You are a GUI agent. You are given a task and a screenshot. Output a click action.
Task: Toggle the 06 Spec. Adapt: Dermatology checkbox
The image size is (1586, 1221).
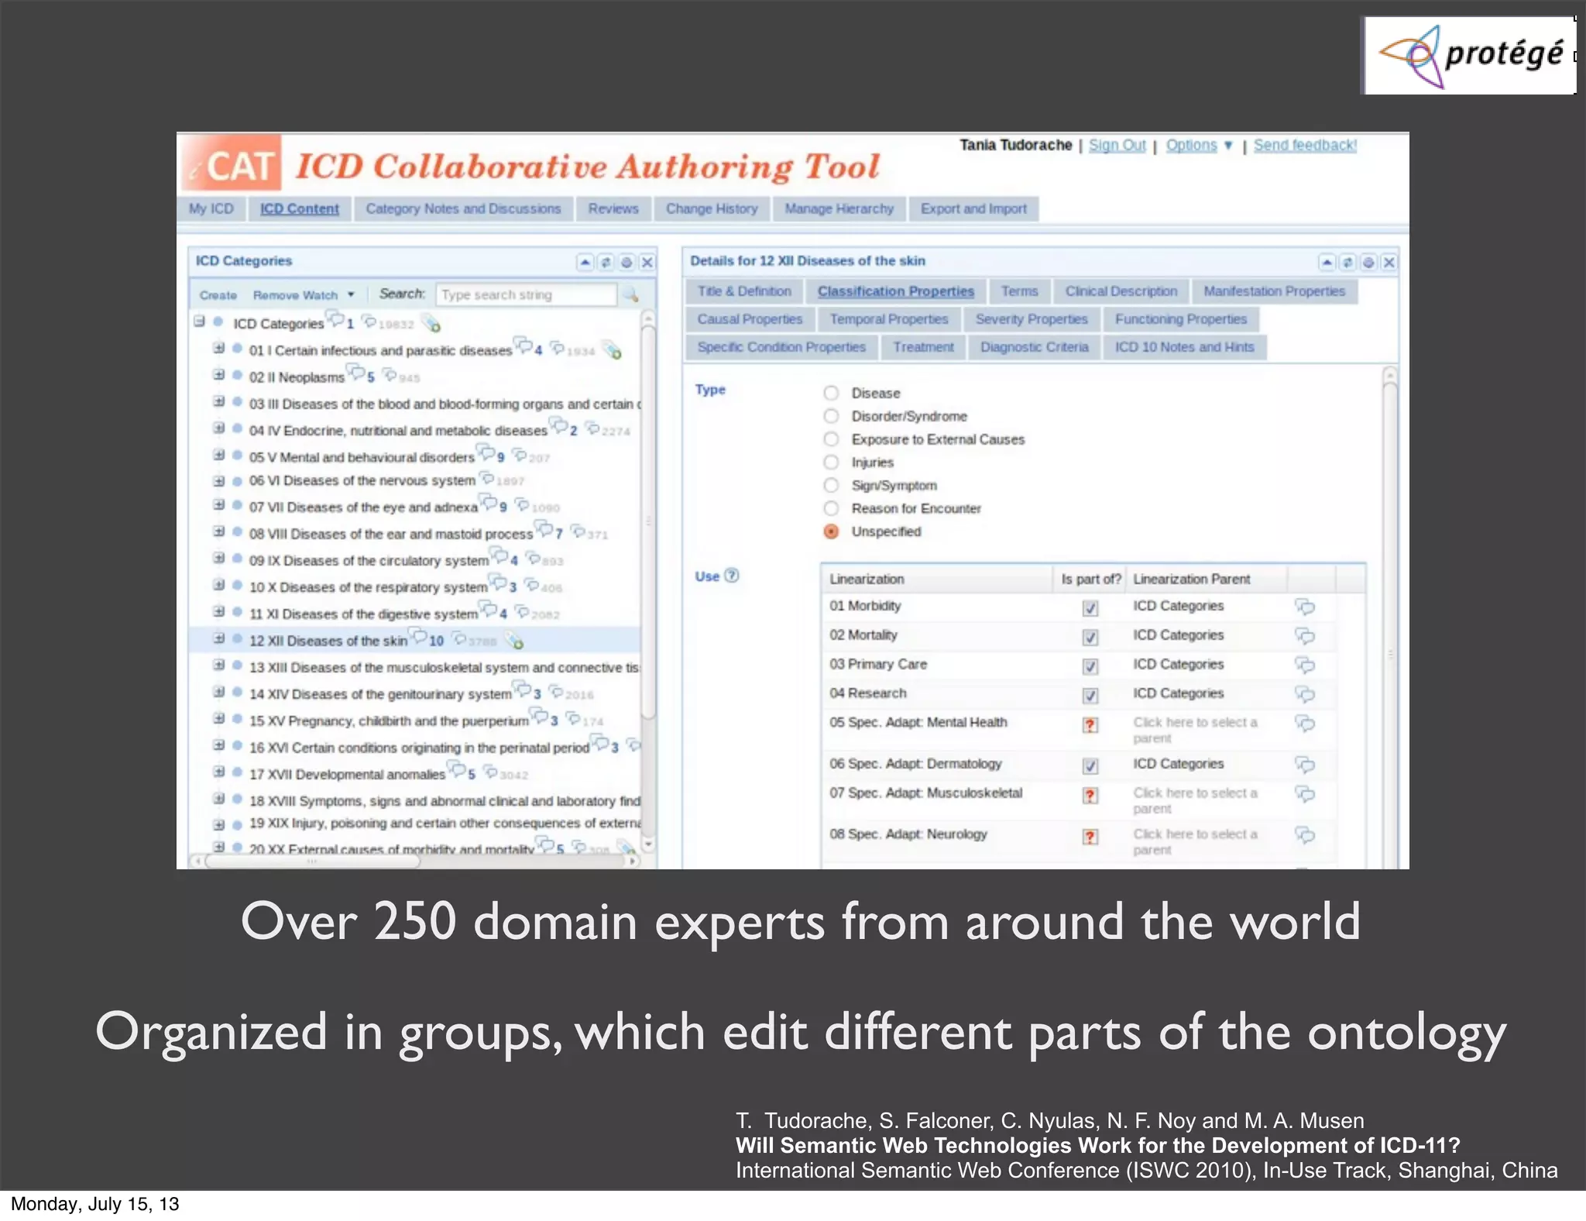[x=1090, y=766]
